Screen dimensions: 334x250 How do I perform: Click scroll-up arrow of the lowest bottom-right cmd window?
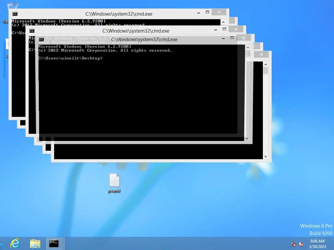pyautogui.click(x=266, y=64)
